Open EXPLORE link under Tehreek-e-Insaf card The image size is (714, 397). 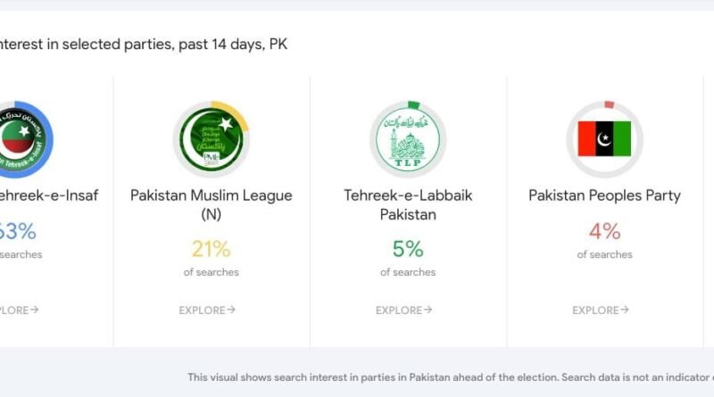(18, 310)
